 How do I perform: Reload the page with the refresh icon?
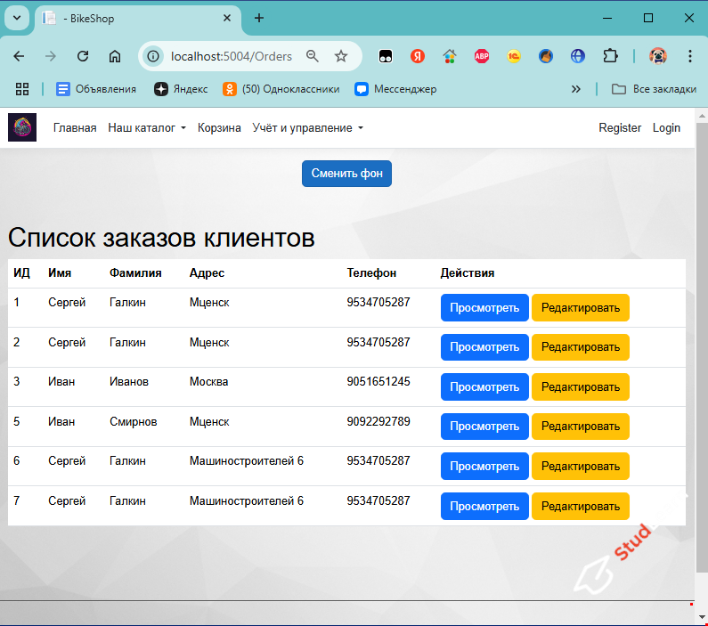[x=83, y=56]
